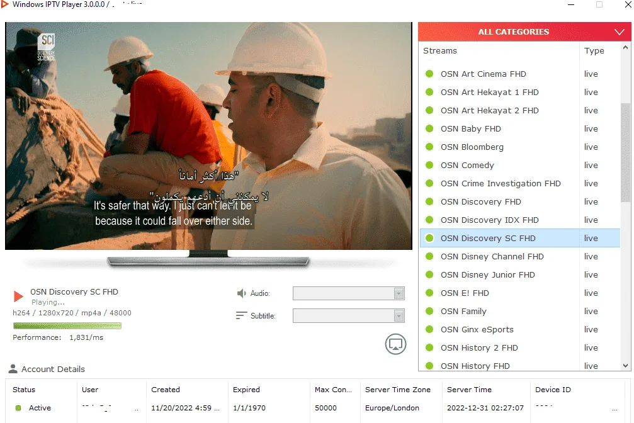Click green status dot for OSN Discovery SC FHD
Screen dimensions: 634x423
[x=429, y=238]
